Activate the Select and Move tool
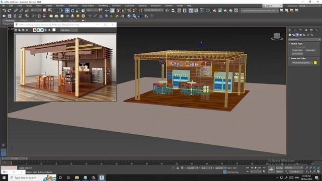This screenshot has height=181, width=322. (67, 10)
